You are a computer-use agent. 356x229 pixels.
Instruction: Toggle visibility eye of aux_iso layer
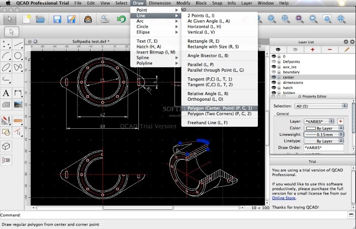click(x=274, y=67)
